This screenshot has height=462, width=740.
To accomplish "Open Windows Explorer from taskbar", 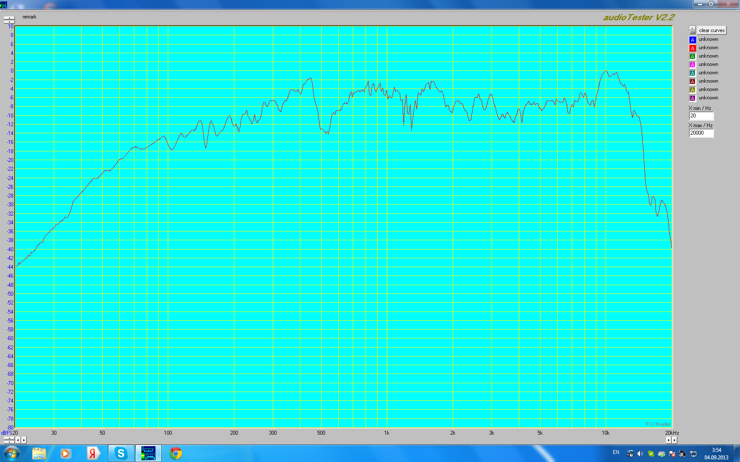I will pyautogui.click(x=39, y=453).
